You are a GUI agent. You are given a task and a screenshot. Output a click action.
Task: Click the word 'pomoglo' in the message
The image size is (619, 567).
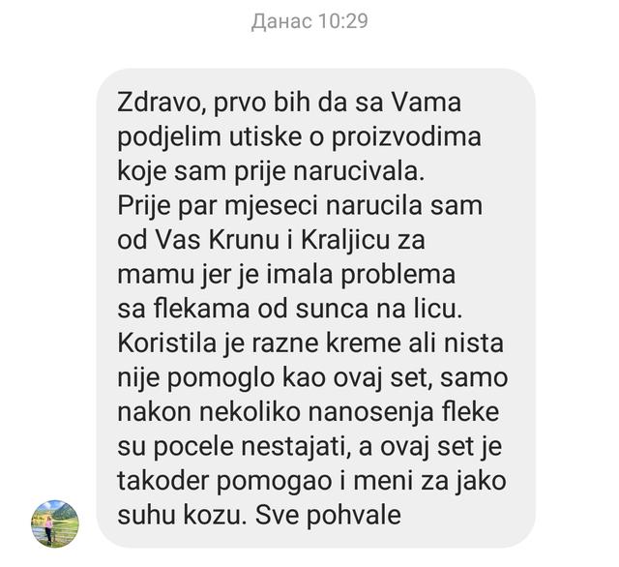[x=221, y=378]
